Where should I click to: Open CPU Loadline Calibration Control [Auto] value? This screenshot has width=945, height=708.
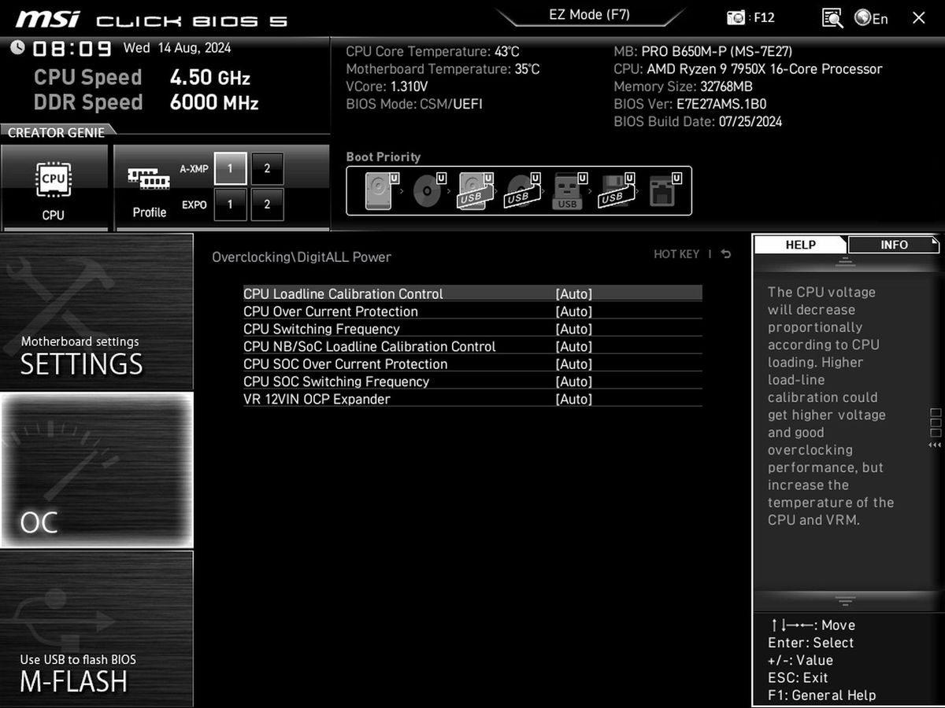tap(573, 293)
